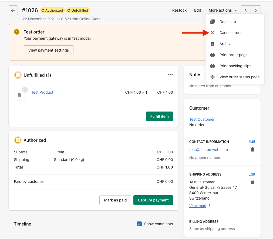The image size is (273, 239).
Task: Click the Test Product thumbnail icon
Action: tap(19, 95)
